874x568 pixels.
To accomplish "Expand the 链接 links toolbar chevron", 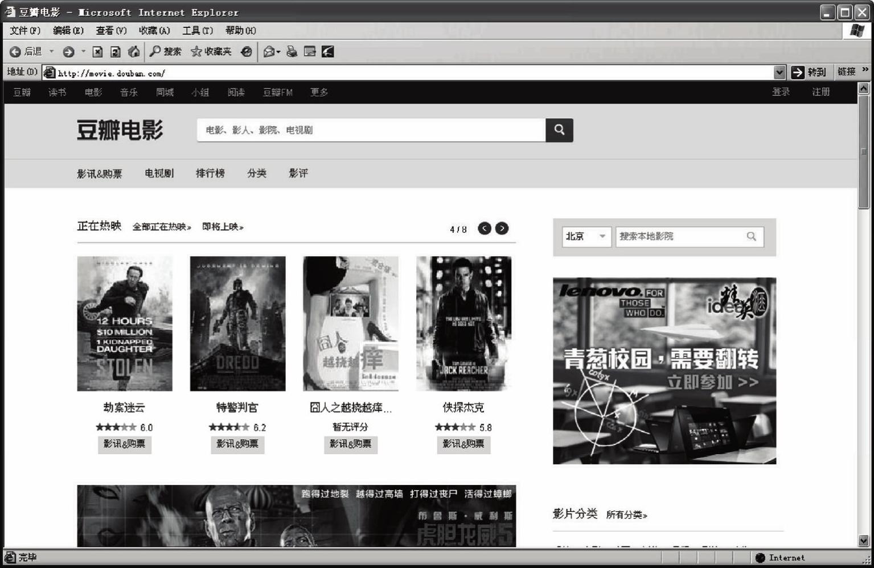I will [865, 70].
